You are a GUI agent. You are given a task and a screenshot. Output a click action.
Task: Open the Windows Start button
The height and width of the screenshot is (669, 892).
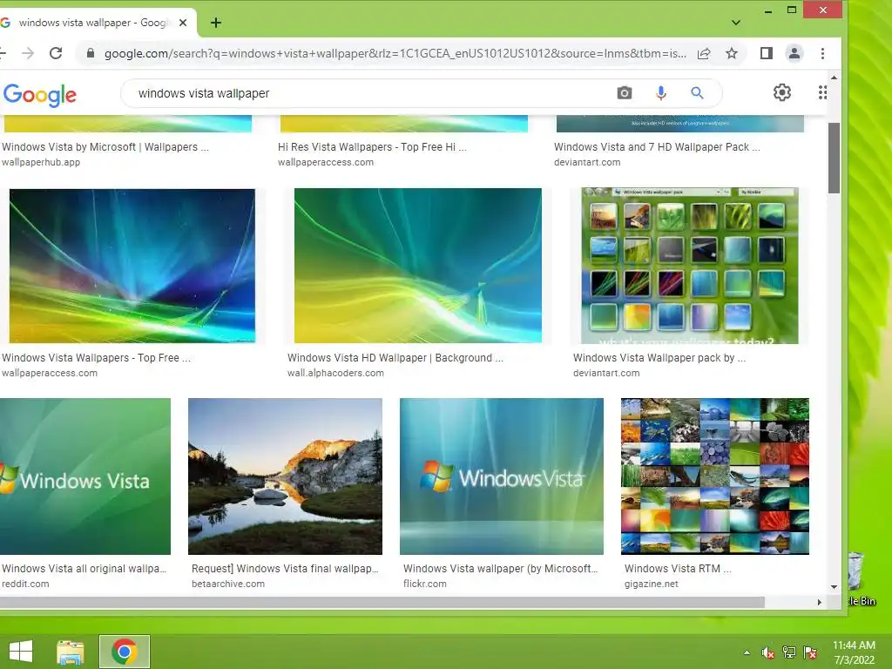click(21, 652)
